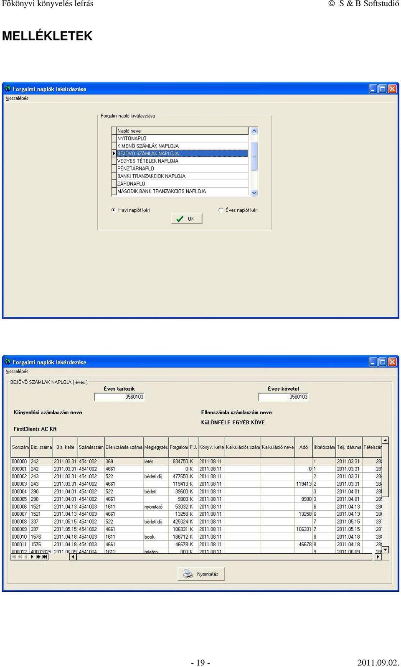
Task: Select PÉNZTÁRNAPLÓ in the journal list
Action: [182, 168]
